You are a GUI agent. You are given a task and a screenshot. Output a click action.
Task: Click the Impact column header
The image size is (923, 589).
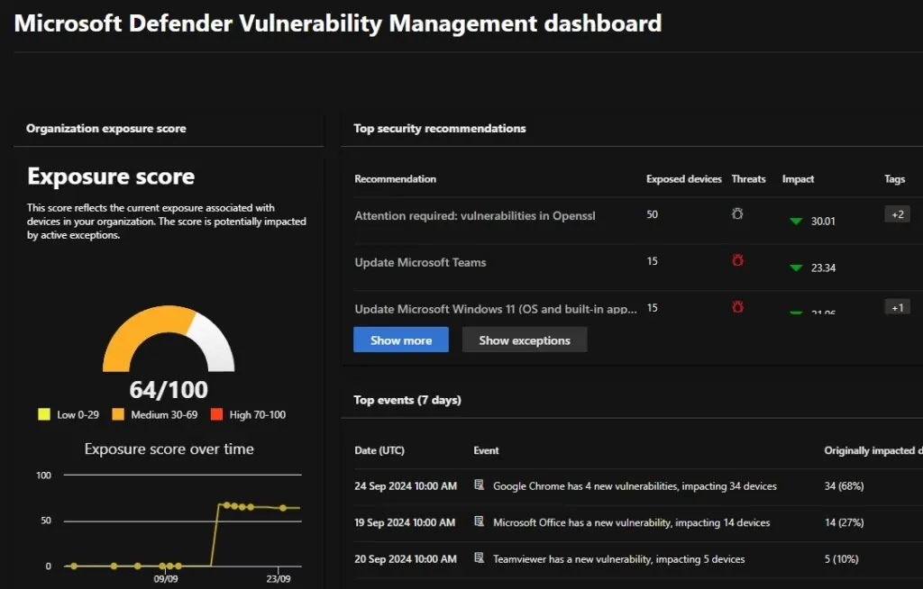pos(798,179)
